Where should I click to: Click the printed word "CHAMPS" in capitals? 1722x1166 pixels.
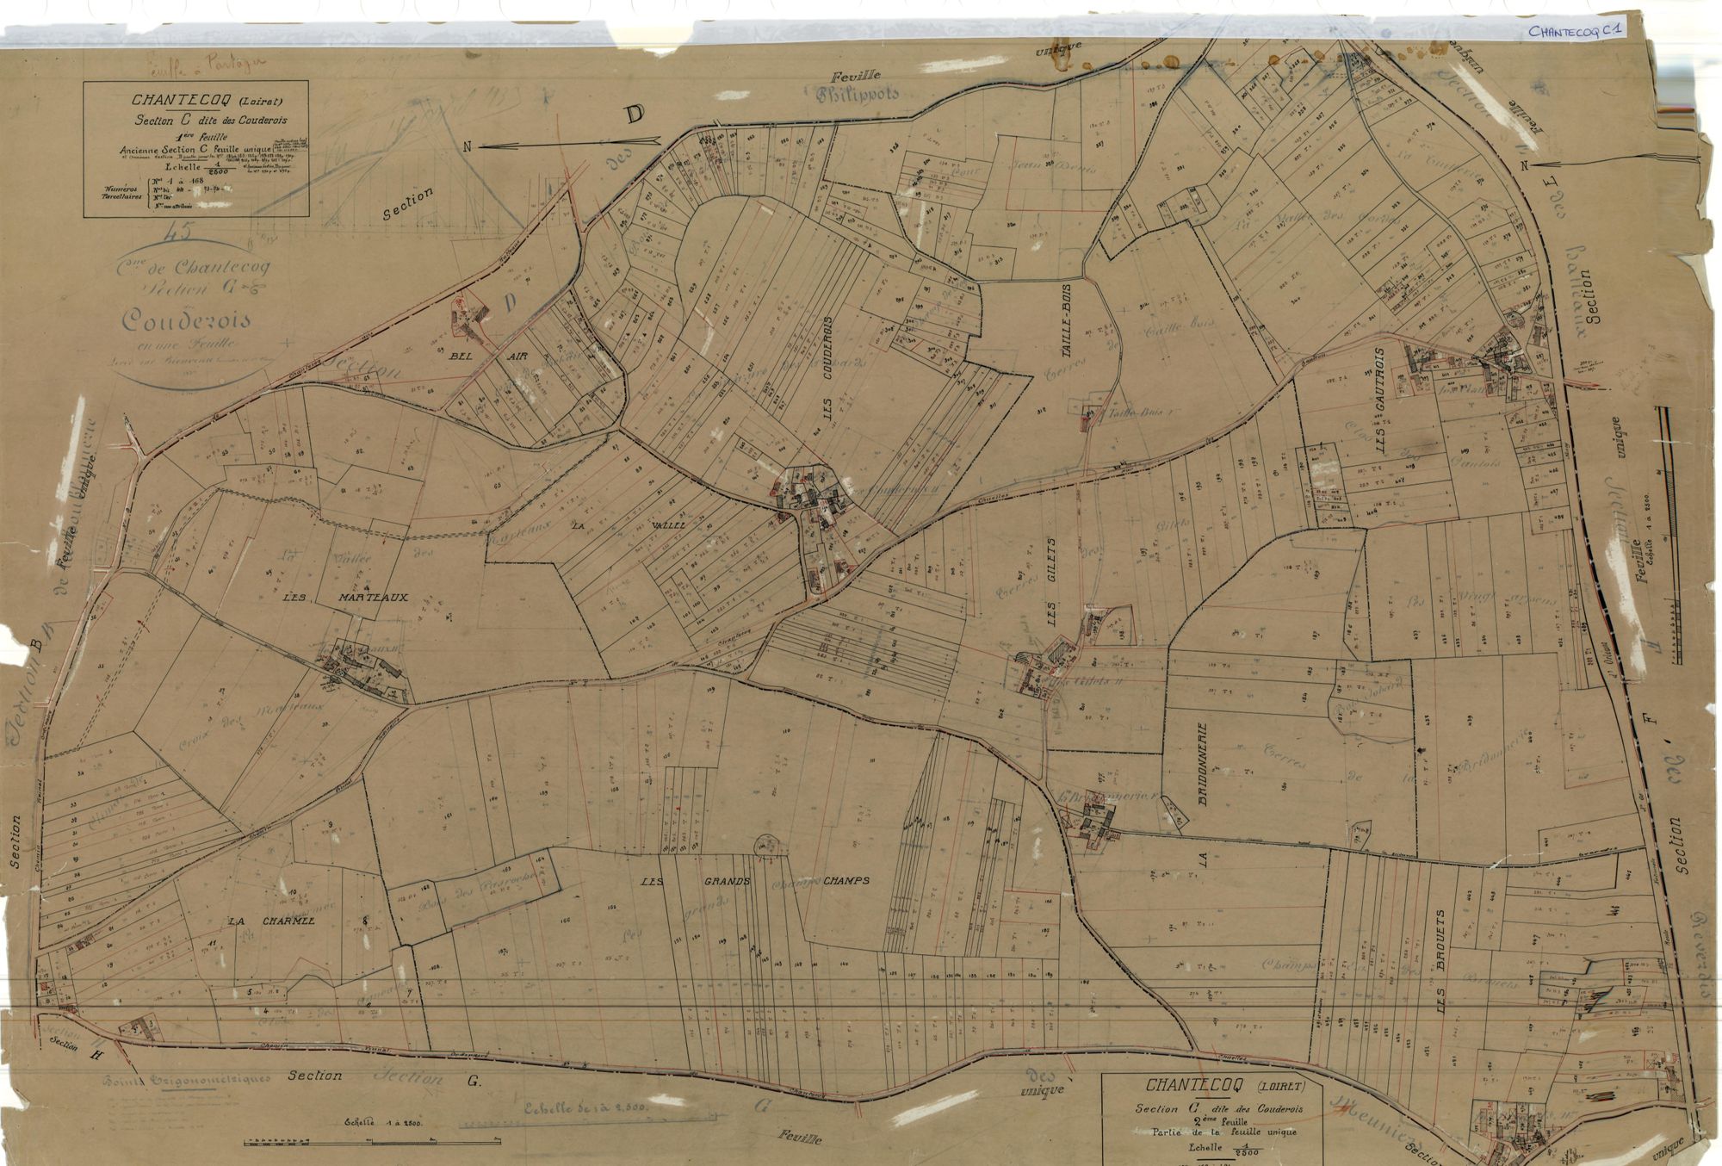(x=846, y=881)
